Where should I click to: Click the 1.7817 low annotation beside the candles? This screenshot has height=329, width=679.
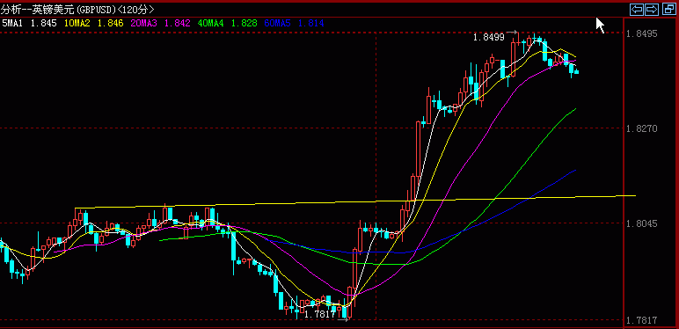[320, 315]
